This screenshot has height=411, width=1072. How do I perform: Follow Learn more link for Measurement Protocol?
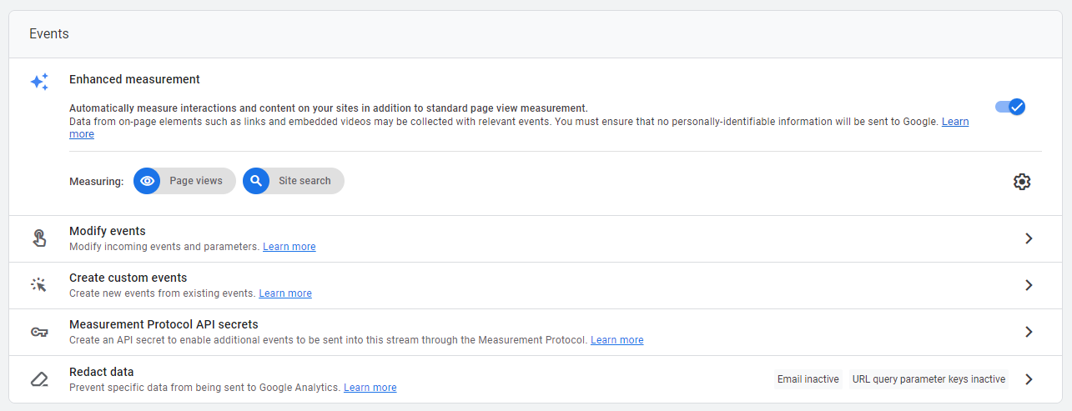tap(617, 340)
